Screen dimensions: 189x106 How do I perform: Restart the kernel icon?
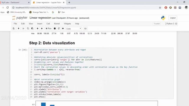[59, 29]
